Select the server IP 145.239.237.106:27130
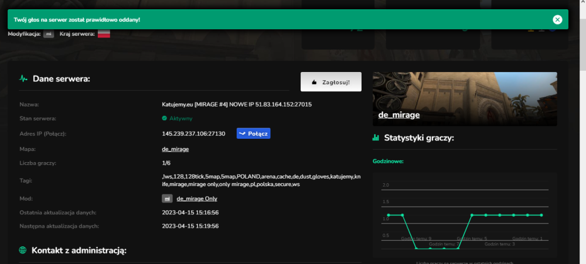Viewport: 586px width, 264px height. point(193,133)
